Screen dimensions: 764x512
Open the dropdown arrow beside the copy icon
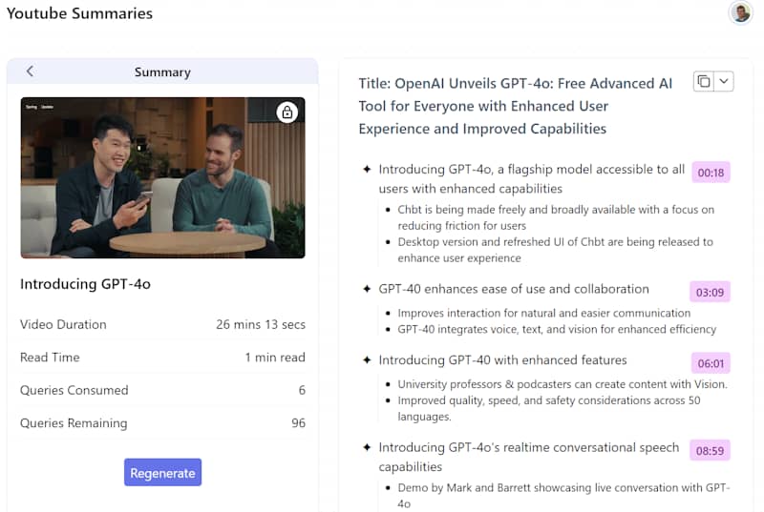tap(724, 81)
